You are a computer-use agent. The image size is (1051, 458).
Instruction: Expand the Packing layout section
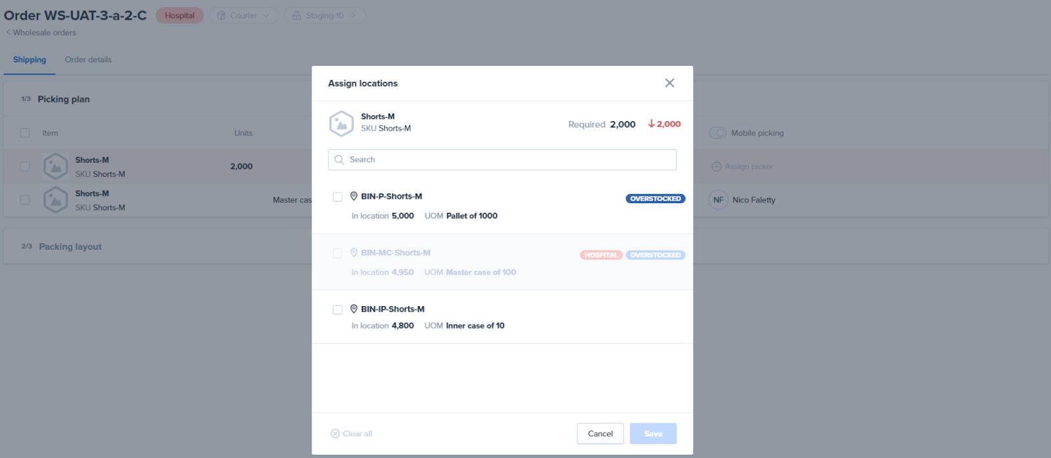pos(70,246)
